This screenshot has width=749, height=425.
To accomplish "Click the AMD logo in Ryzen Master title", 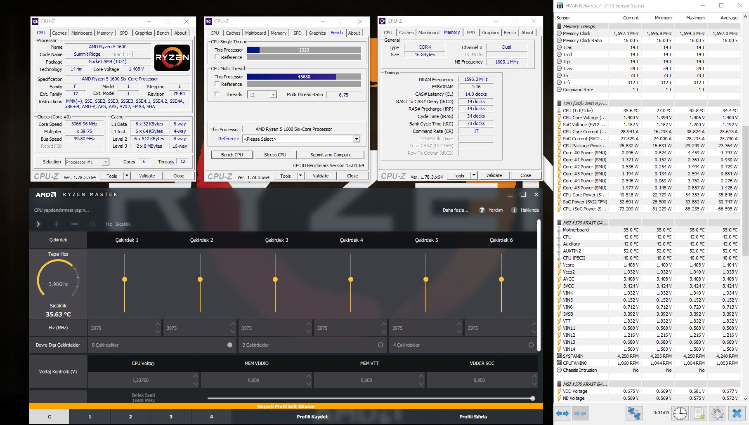I will point(46,194).
